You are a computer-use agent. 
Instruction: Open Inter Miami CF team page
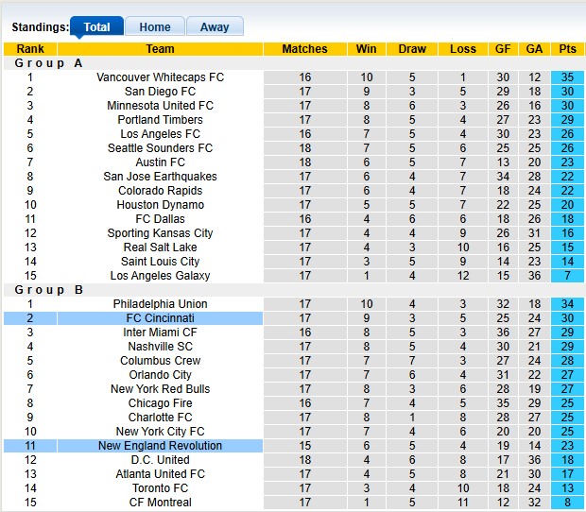[x=160, y=333]
